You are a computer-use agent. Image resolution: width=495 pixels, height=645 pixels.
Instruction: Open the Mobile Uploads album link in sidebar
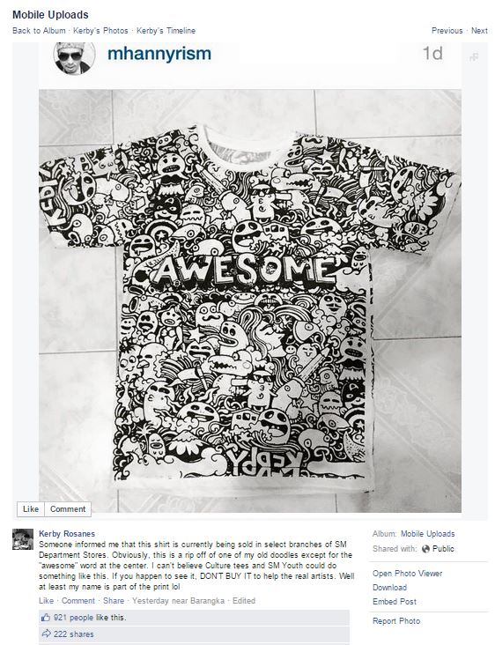(427, 533)
